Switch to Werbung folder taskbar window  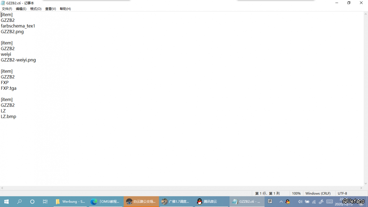tap(70, 202)
